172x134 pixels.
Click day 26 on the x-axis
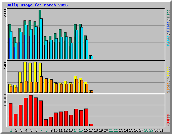[136, 130]
